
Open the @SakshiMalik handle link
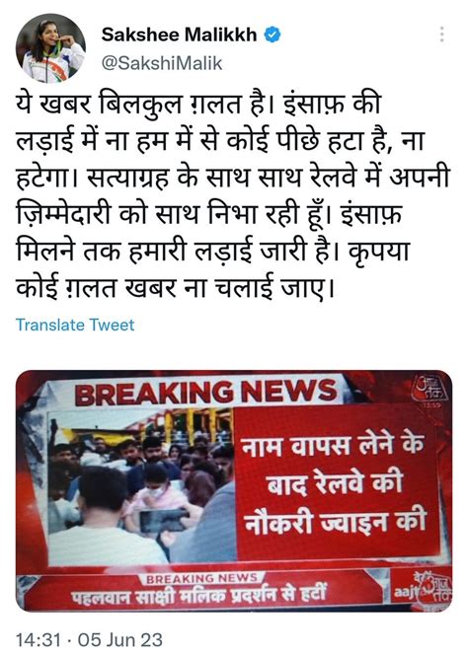[162, 63]
